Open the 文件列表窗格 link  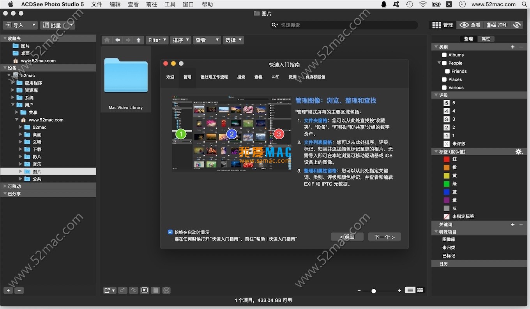pos(318,142)
